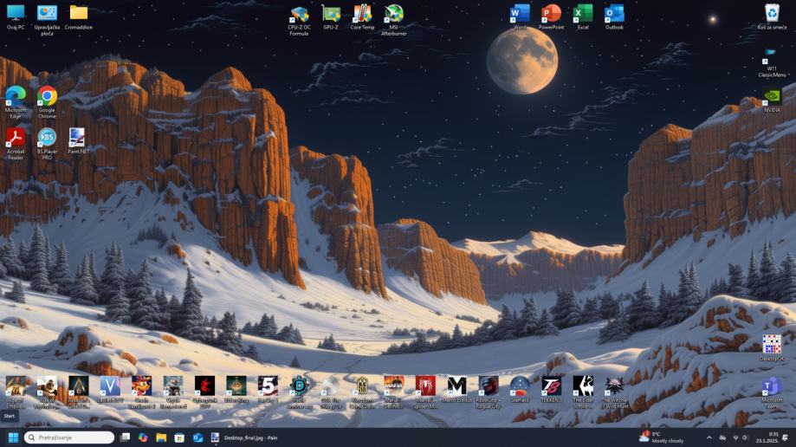Select the Far Cry 5 shortcut
The height and width of the screenshot is (447, 796).
[268, 389]
